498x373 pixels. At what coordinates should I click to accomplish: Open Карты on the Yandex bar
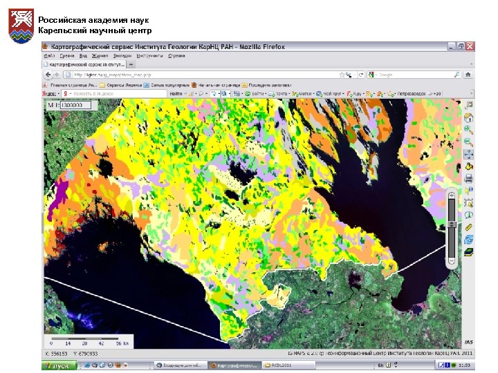pos(302,94)
